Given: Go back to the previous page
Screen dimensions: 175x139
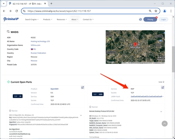Looking at the screenshot, I should 4,11.
